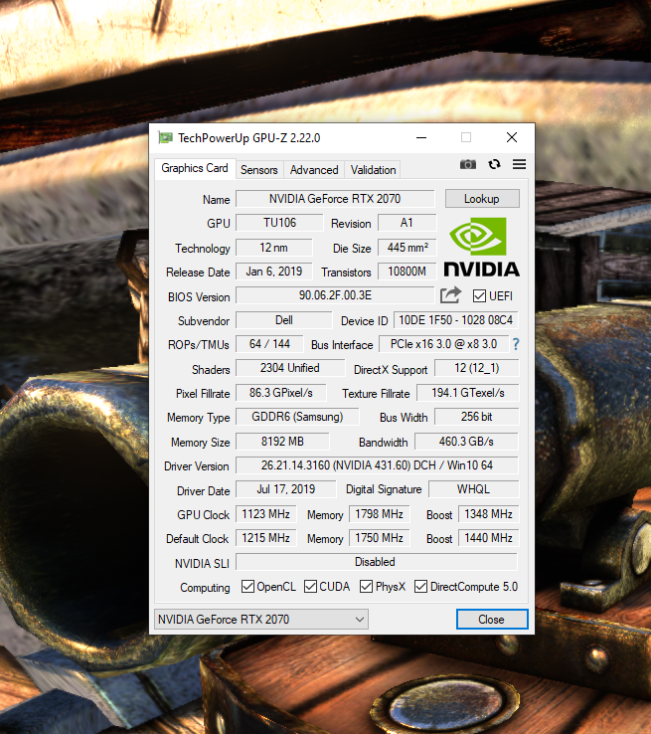
Task: Toggle the UEFI checkbox
Action: pos(480,296)
